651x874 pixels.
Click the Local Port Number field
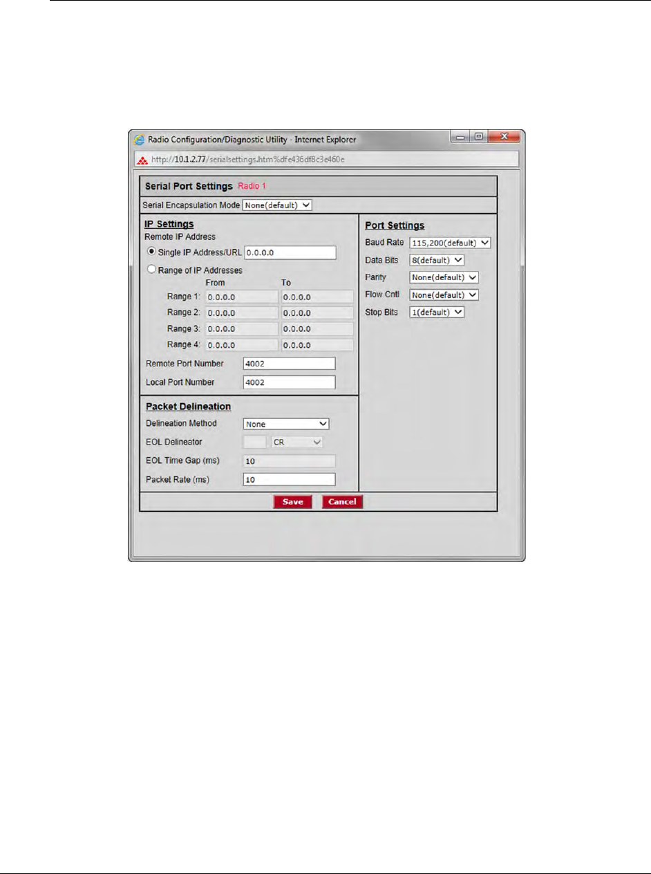289,382
